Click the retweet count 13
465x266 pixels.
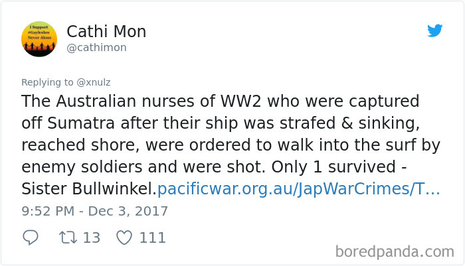pyautogui.click(x=92, y=237)
